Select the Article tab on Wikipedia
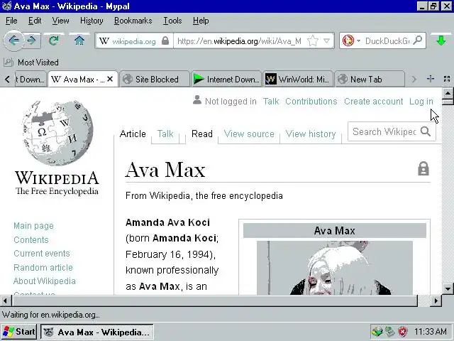The image size is (454, 341). point(133,134)
